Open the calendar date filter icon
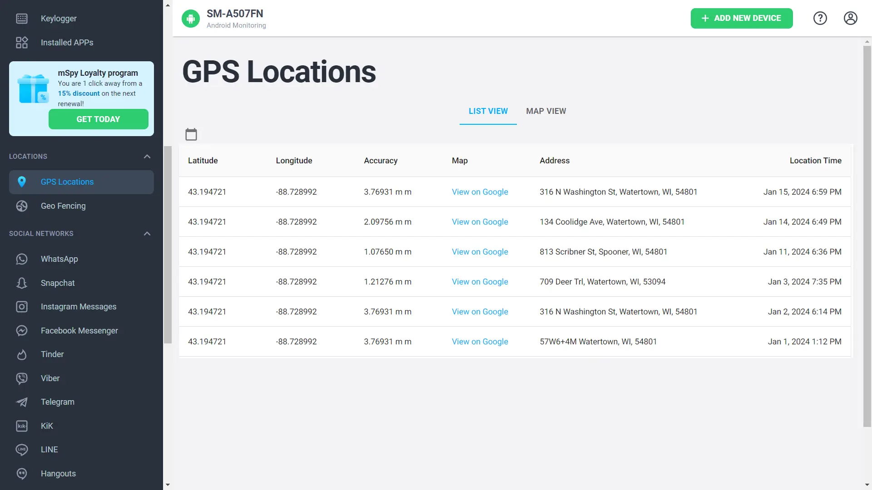The width and height of the screenshot is (872, 490). [x=191, y=134]
